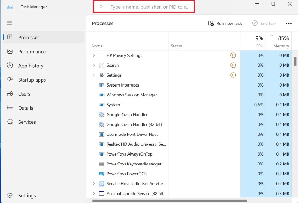Click the suspended pause icon beside Settings process
This screenshot has width=298, height=203.
coord(233,75)
